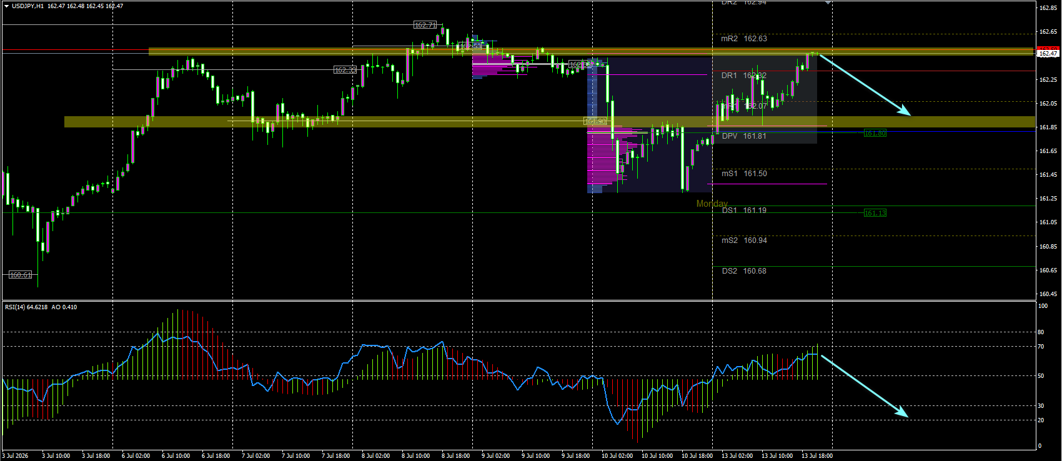Click 8 Jul 02:00 on the time axis
Image resolution: width=1062 pixels, height=461 pixels.
coord(376,456)
